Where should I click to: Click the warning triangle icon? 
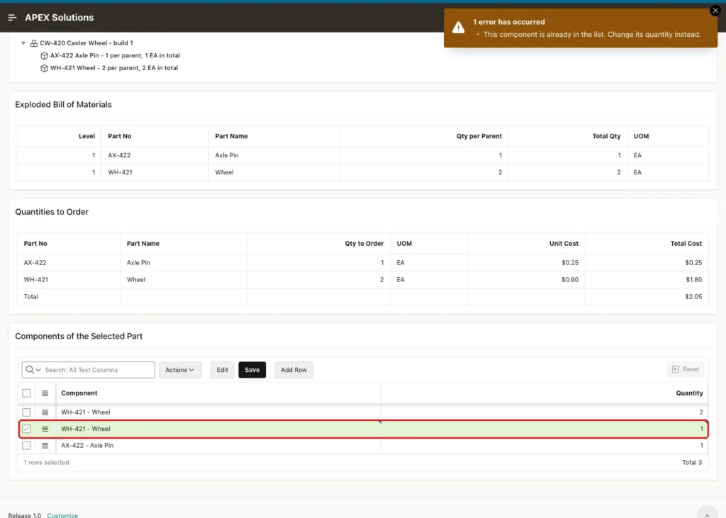click(459, 28)
